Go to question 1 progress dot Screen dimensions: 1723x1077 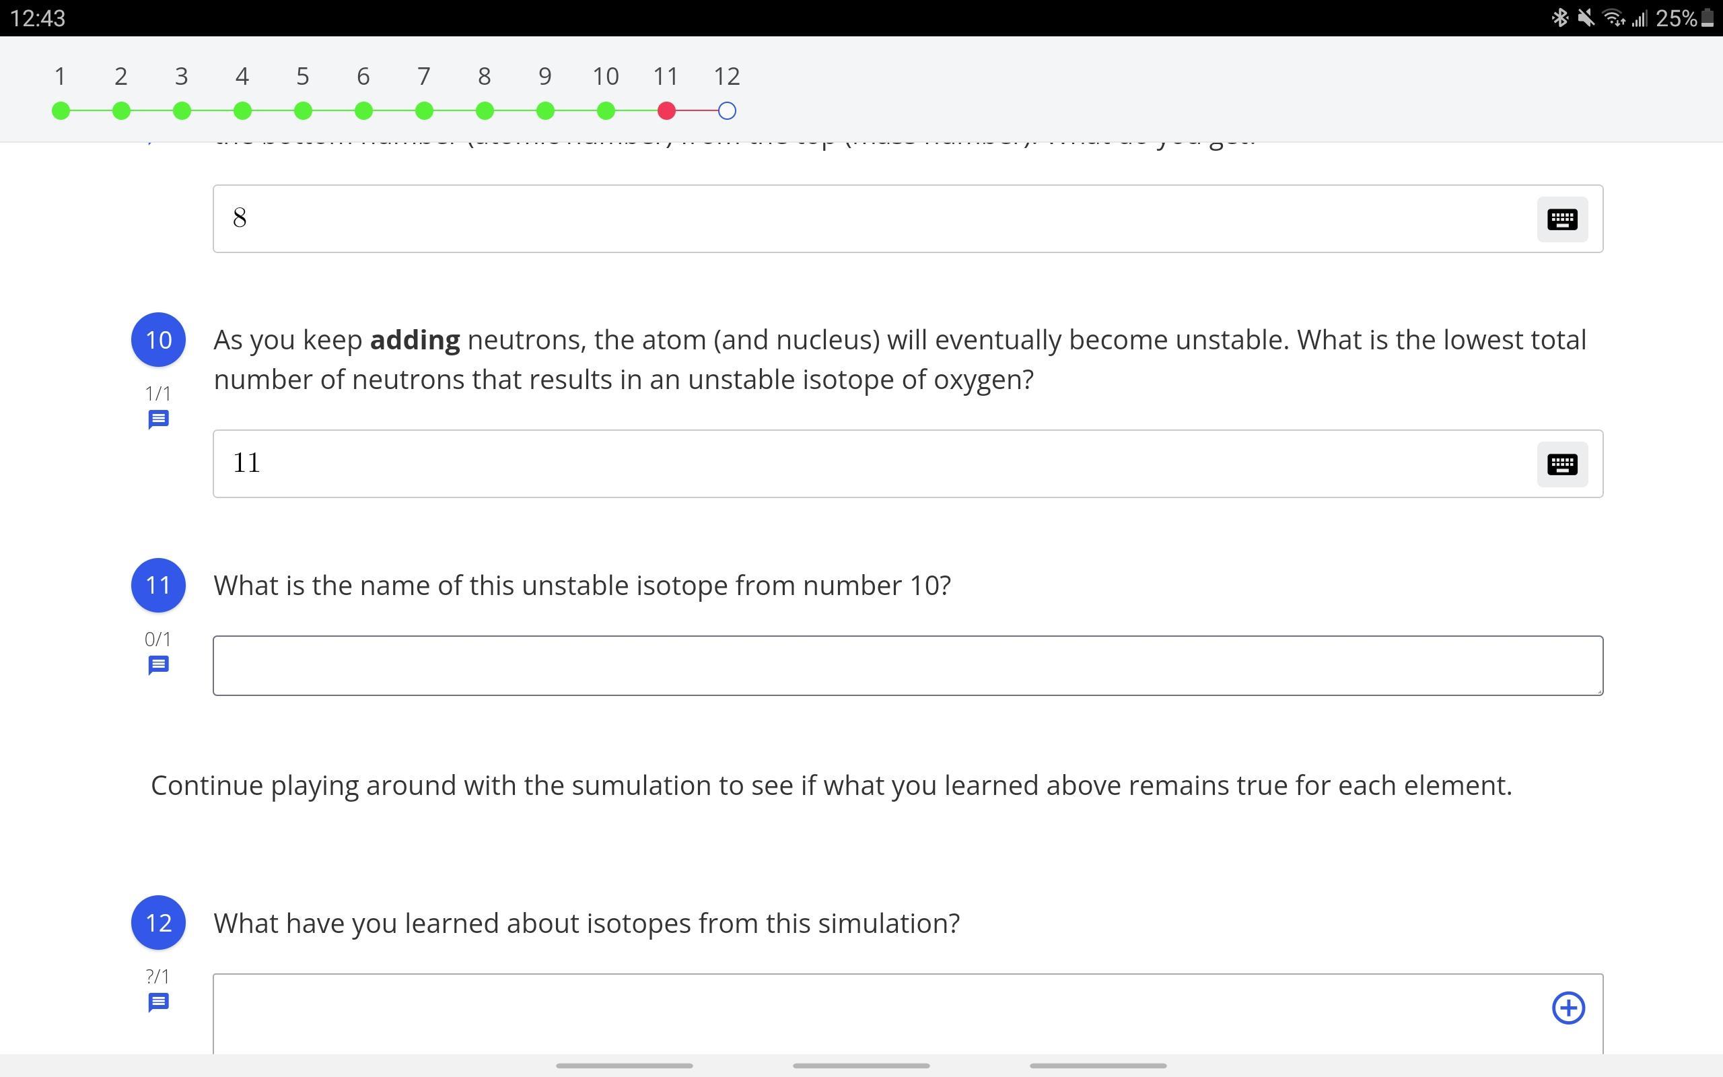[x=61, y=110]
